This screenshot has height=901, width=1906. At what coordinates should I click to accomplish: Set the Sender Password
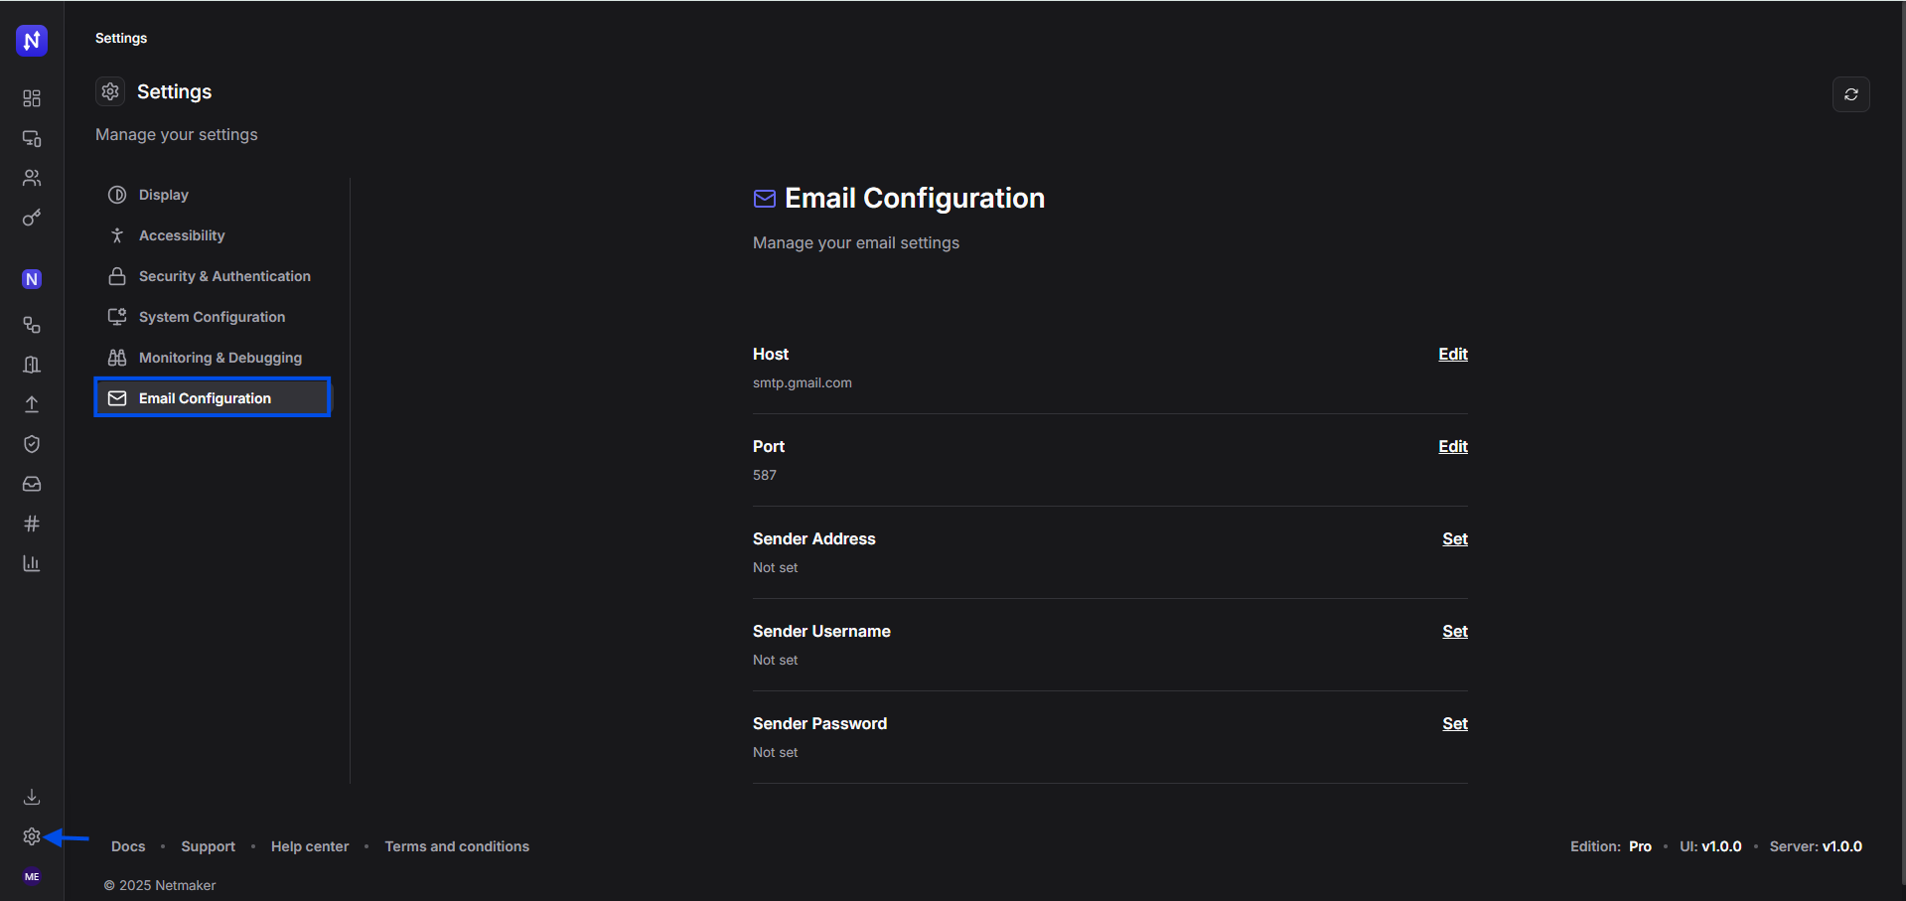1454,724
